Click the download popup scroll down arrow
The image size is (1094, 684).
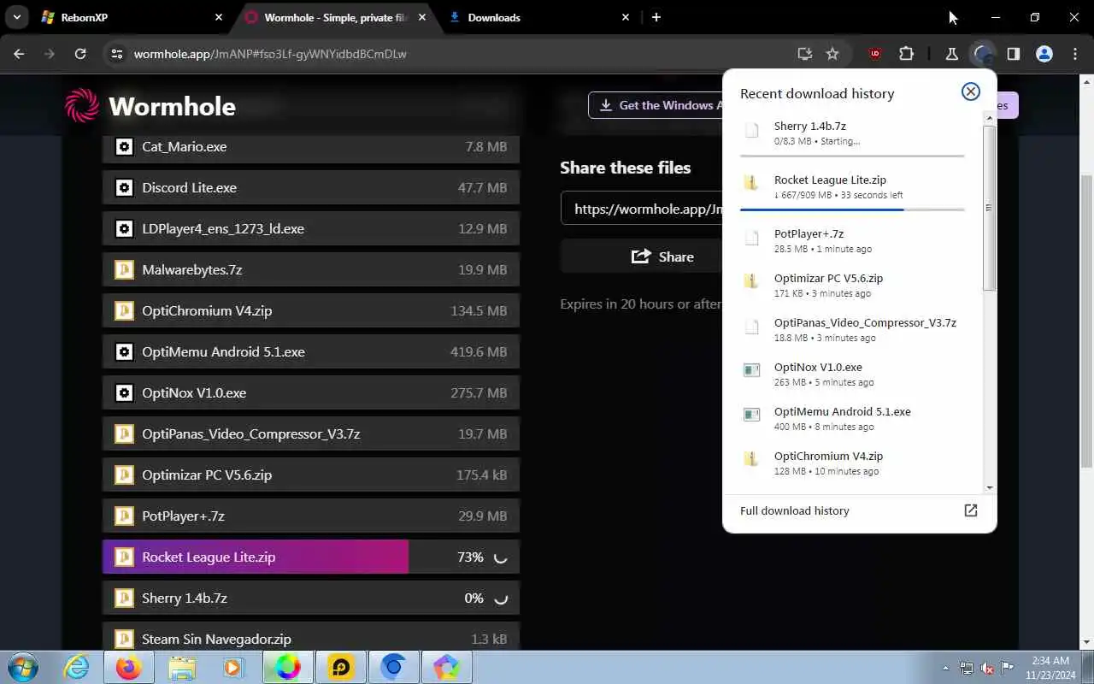click(x=990, y=488)
